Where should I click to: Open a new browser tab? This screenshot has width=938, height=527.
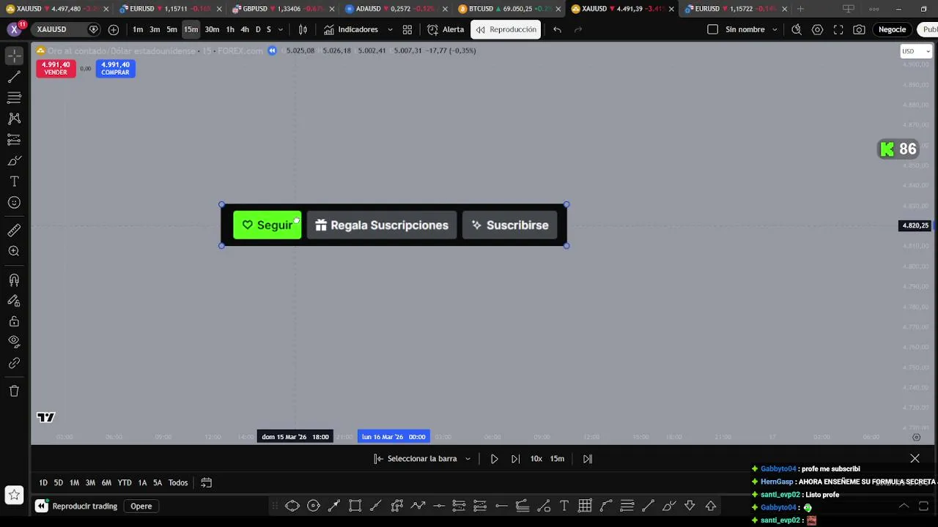(800, 9)
